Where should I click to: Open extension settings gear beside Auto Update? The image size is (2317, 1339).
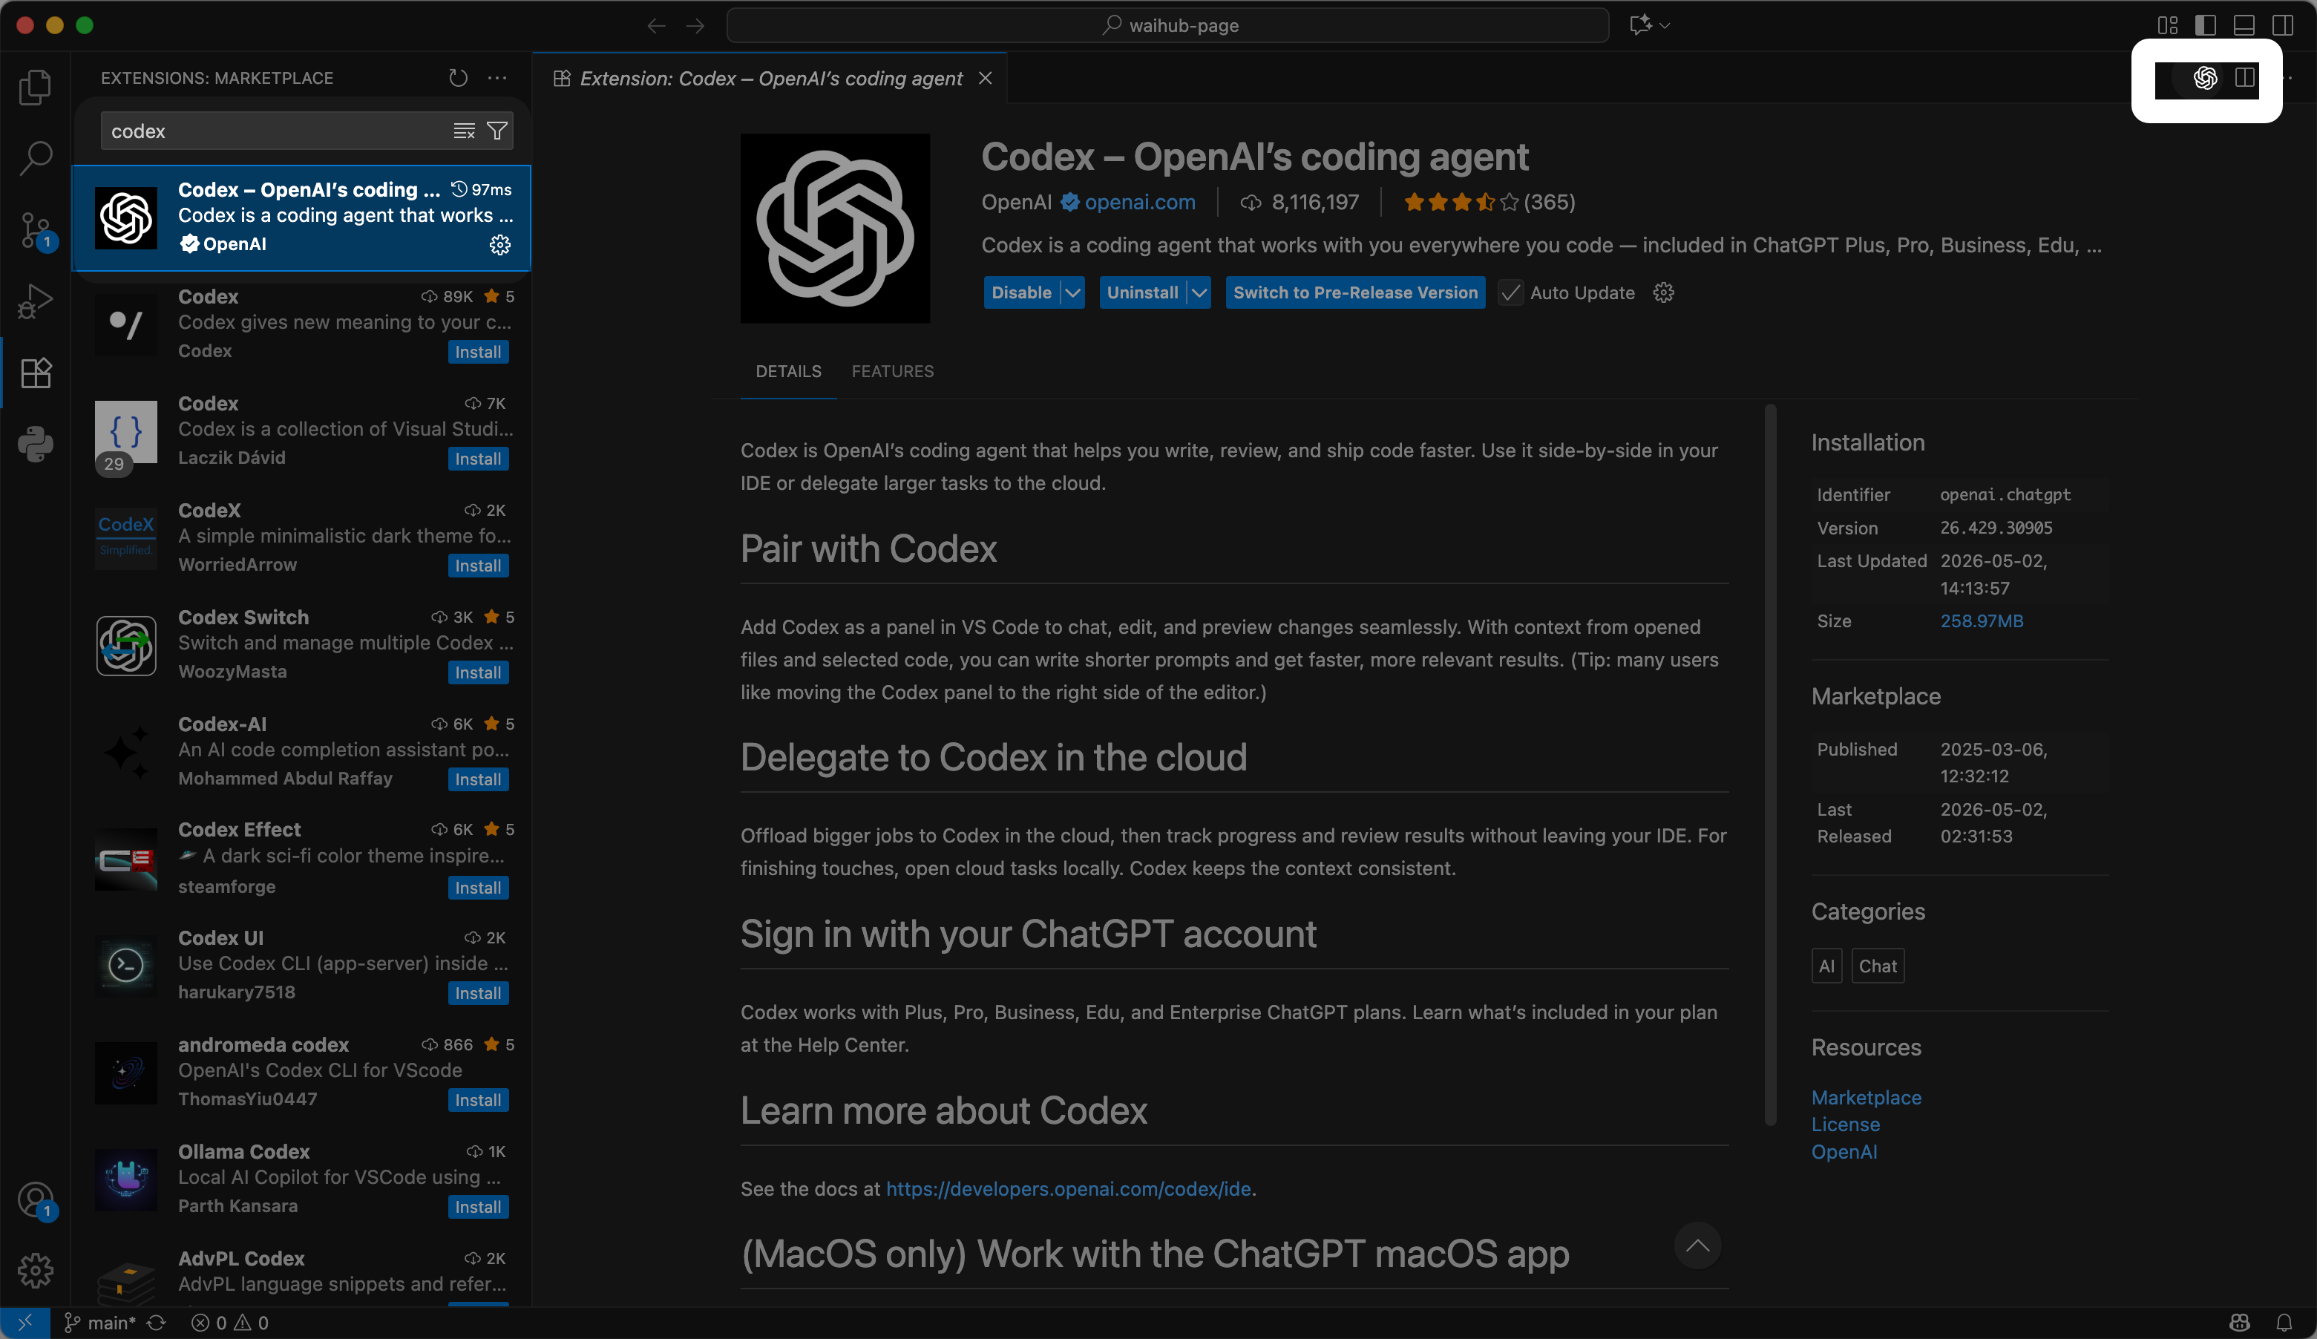tap(1663, 292)
